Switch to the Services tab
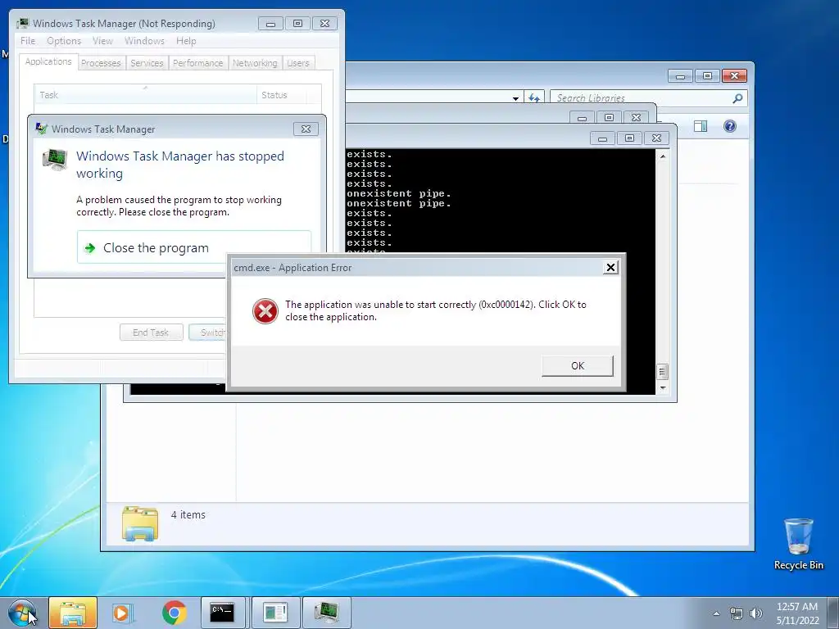This screenshot has height=629, width=839. coord(147,63)
